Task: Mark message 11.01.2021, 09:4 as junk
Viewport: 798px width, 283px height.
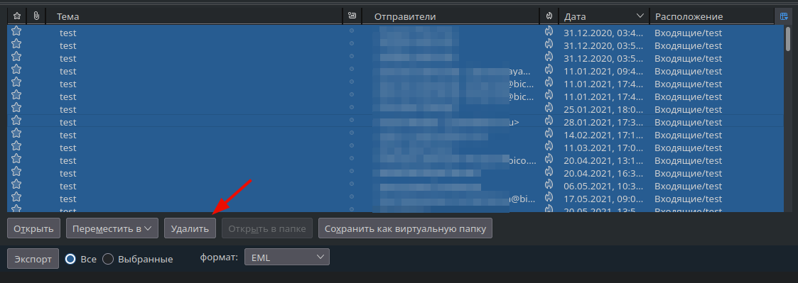Action: [x=549, y=69]
